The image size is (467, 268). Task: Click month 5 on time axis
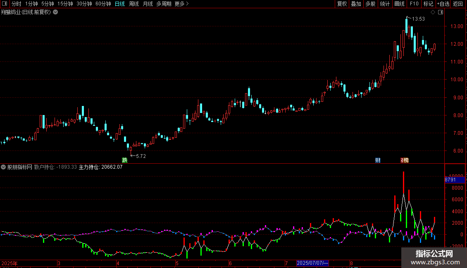click(177, 263)
